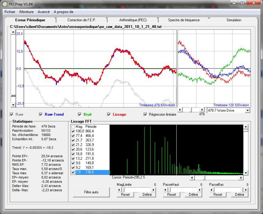Click Définir under the PasseBas slider
The width and height of the screenshot is (263, 214).
239,195
